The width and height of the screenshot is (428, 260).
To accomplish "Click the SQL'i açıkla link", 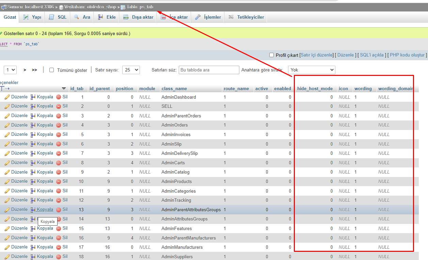I will click(x=372, y=55).
